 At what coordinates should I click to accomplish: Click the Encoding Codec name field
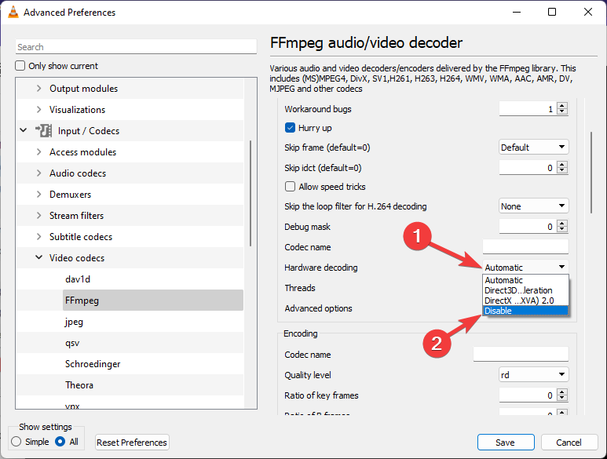(521, 354)
